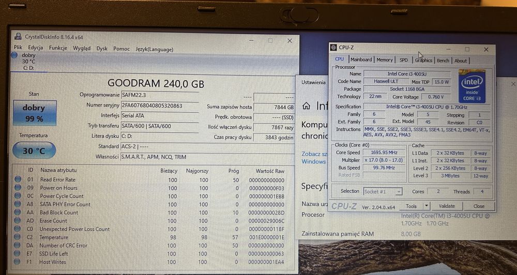Select the Read Error Rate attribute name
The image size is (517, 275).
point(58,180)
